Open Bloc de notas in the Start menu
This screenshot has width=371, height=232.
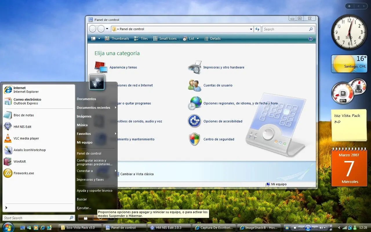point(38,115)
